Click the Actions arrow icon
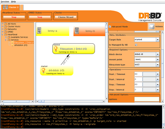This screenshot has height=129, width=165. (x=151, y=26)
